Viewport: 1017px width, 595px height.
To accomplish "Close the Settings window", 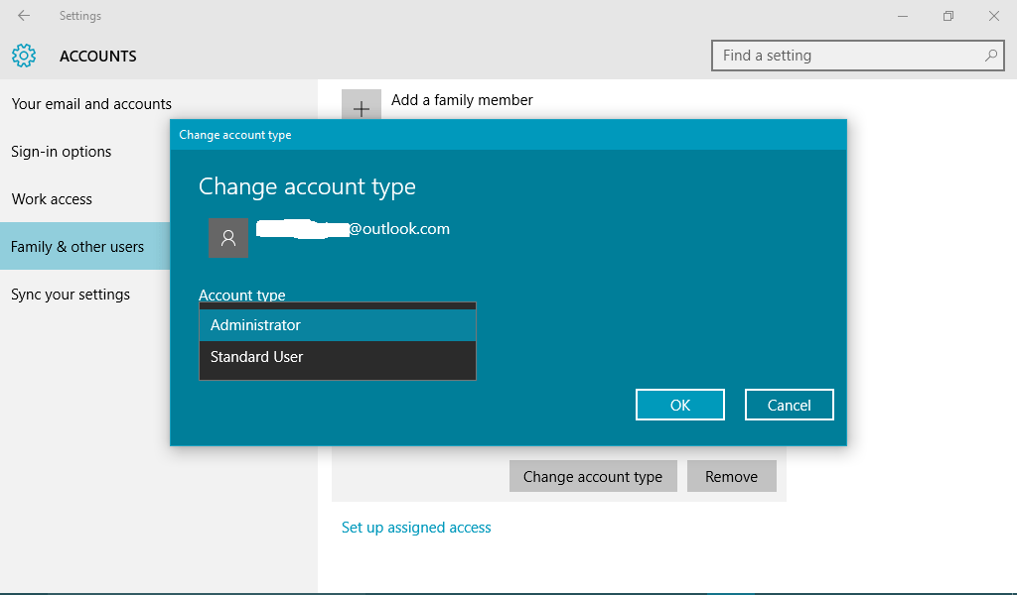I will point(993,16).
